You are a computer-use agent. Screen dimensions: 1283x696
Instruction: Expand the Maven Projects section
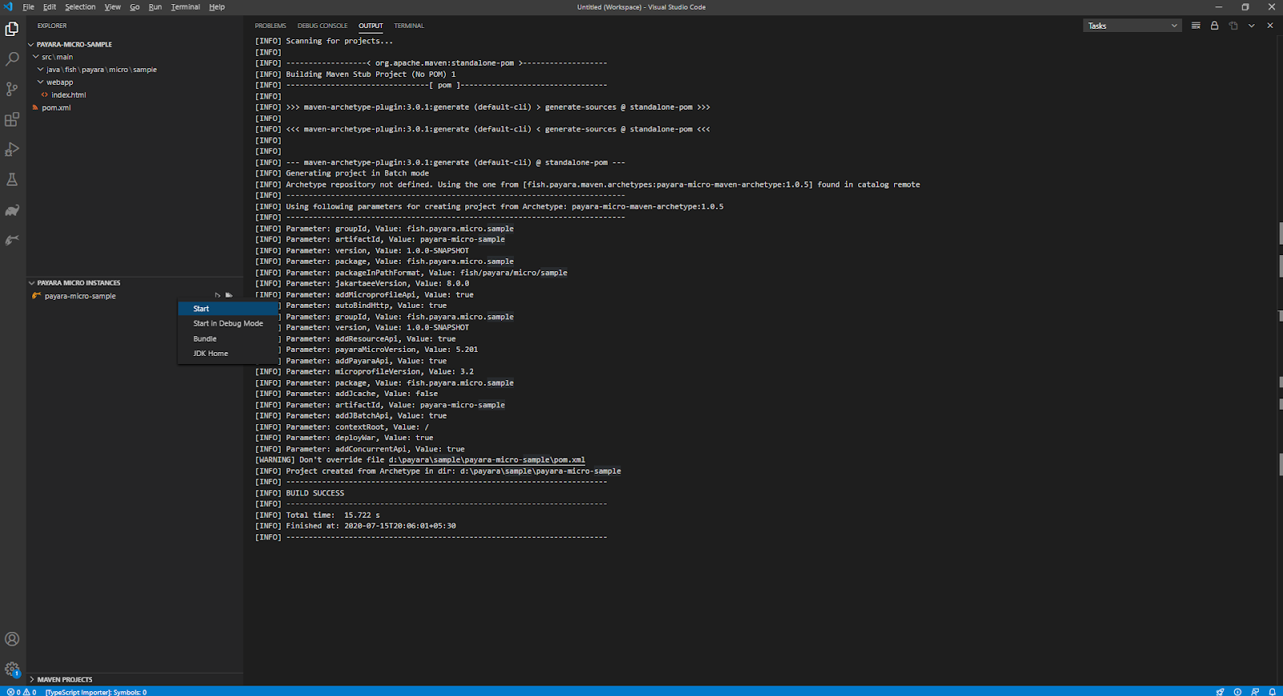(x=64, y=679)
